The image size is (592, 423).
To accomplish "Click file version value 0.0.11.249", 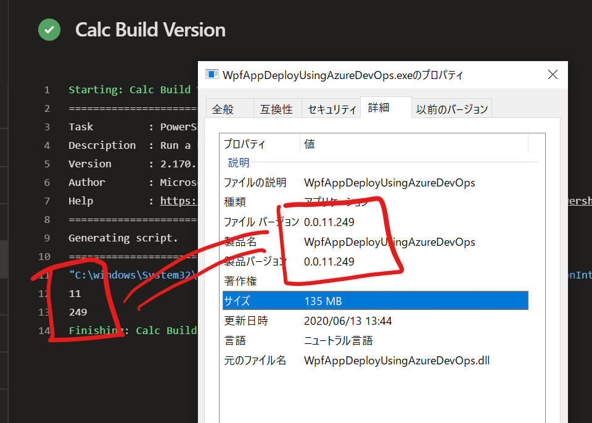I will point(329,222).
